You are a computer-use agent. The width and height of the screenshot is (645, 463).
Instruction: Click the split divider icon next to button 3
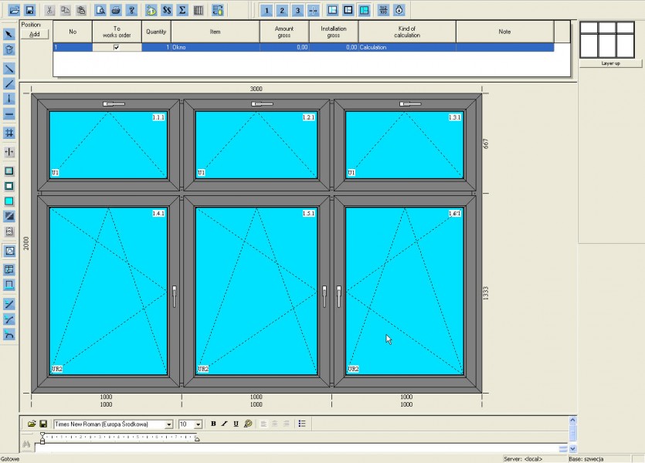pos(313,10)
